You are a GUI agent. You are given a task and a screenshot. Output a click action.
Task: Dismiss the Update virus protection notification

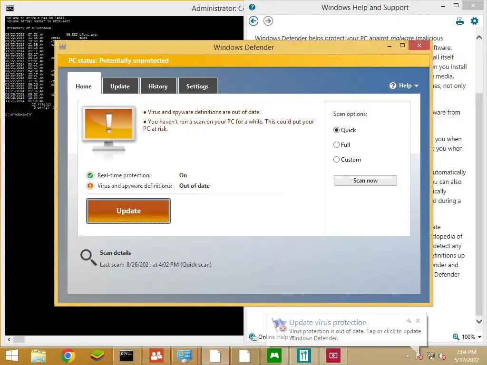click(x=418, y=321)
